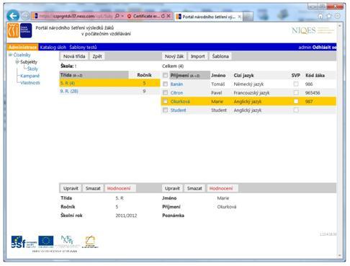Collapse the Subjekty tree node
350x266 pixels.
click(x=17, y=62)
